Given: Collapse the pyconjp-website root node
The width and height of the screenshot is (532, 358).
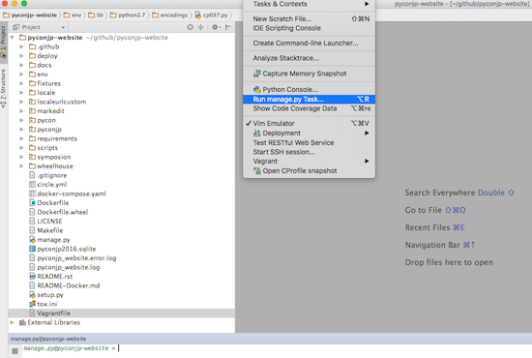Looking at the screenshot, I should (x=13, y=38).
